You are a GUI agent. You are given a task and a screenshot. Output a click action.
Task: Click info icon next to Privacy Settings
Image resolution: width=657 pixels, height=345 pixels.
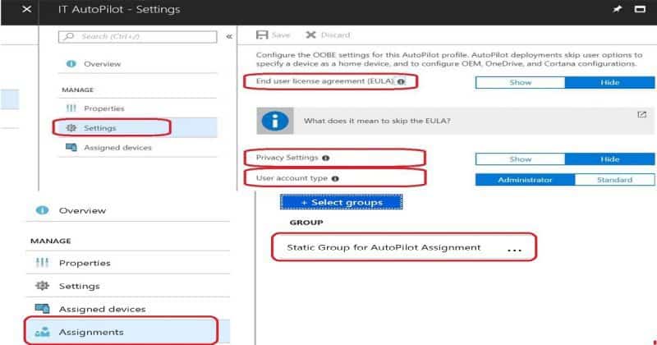click(325, 158)
